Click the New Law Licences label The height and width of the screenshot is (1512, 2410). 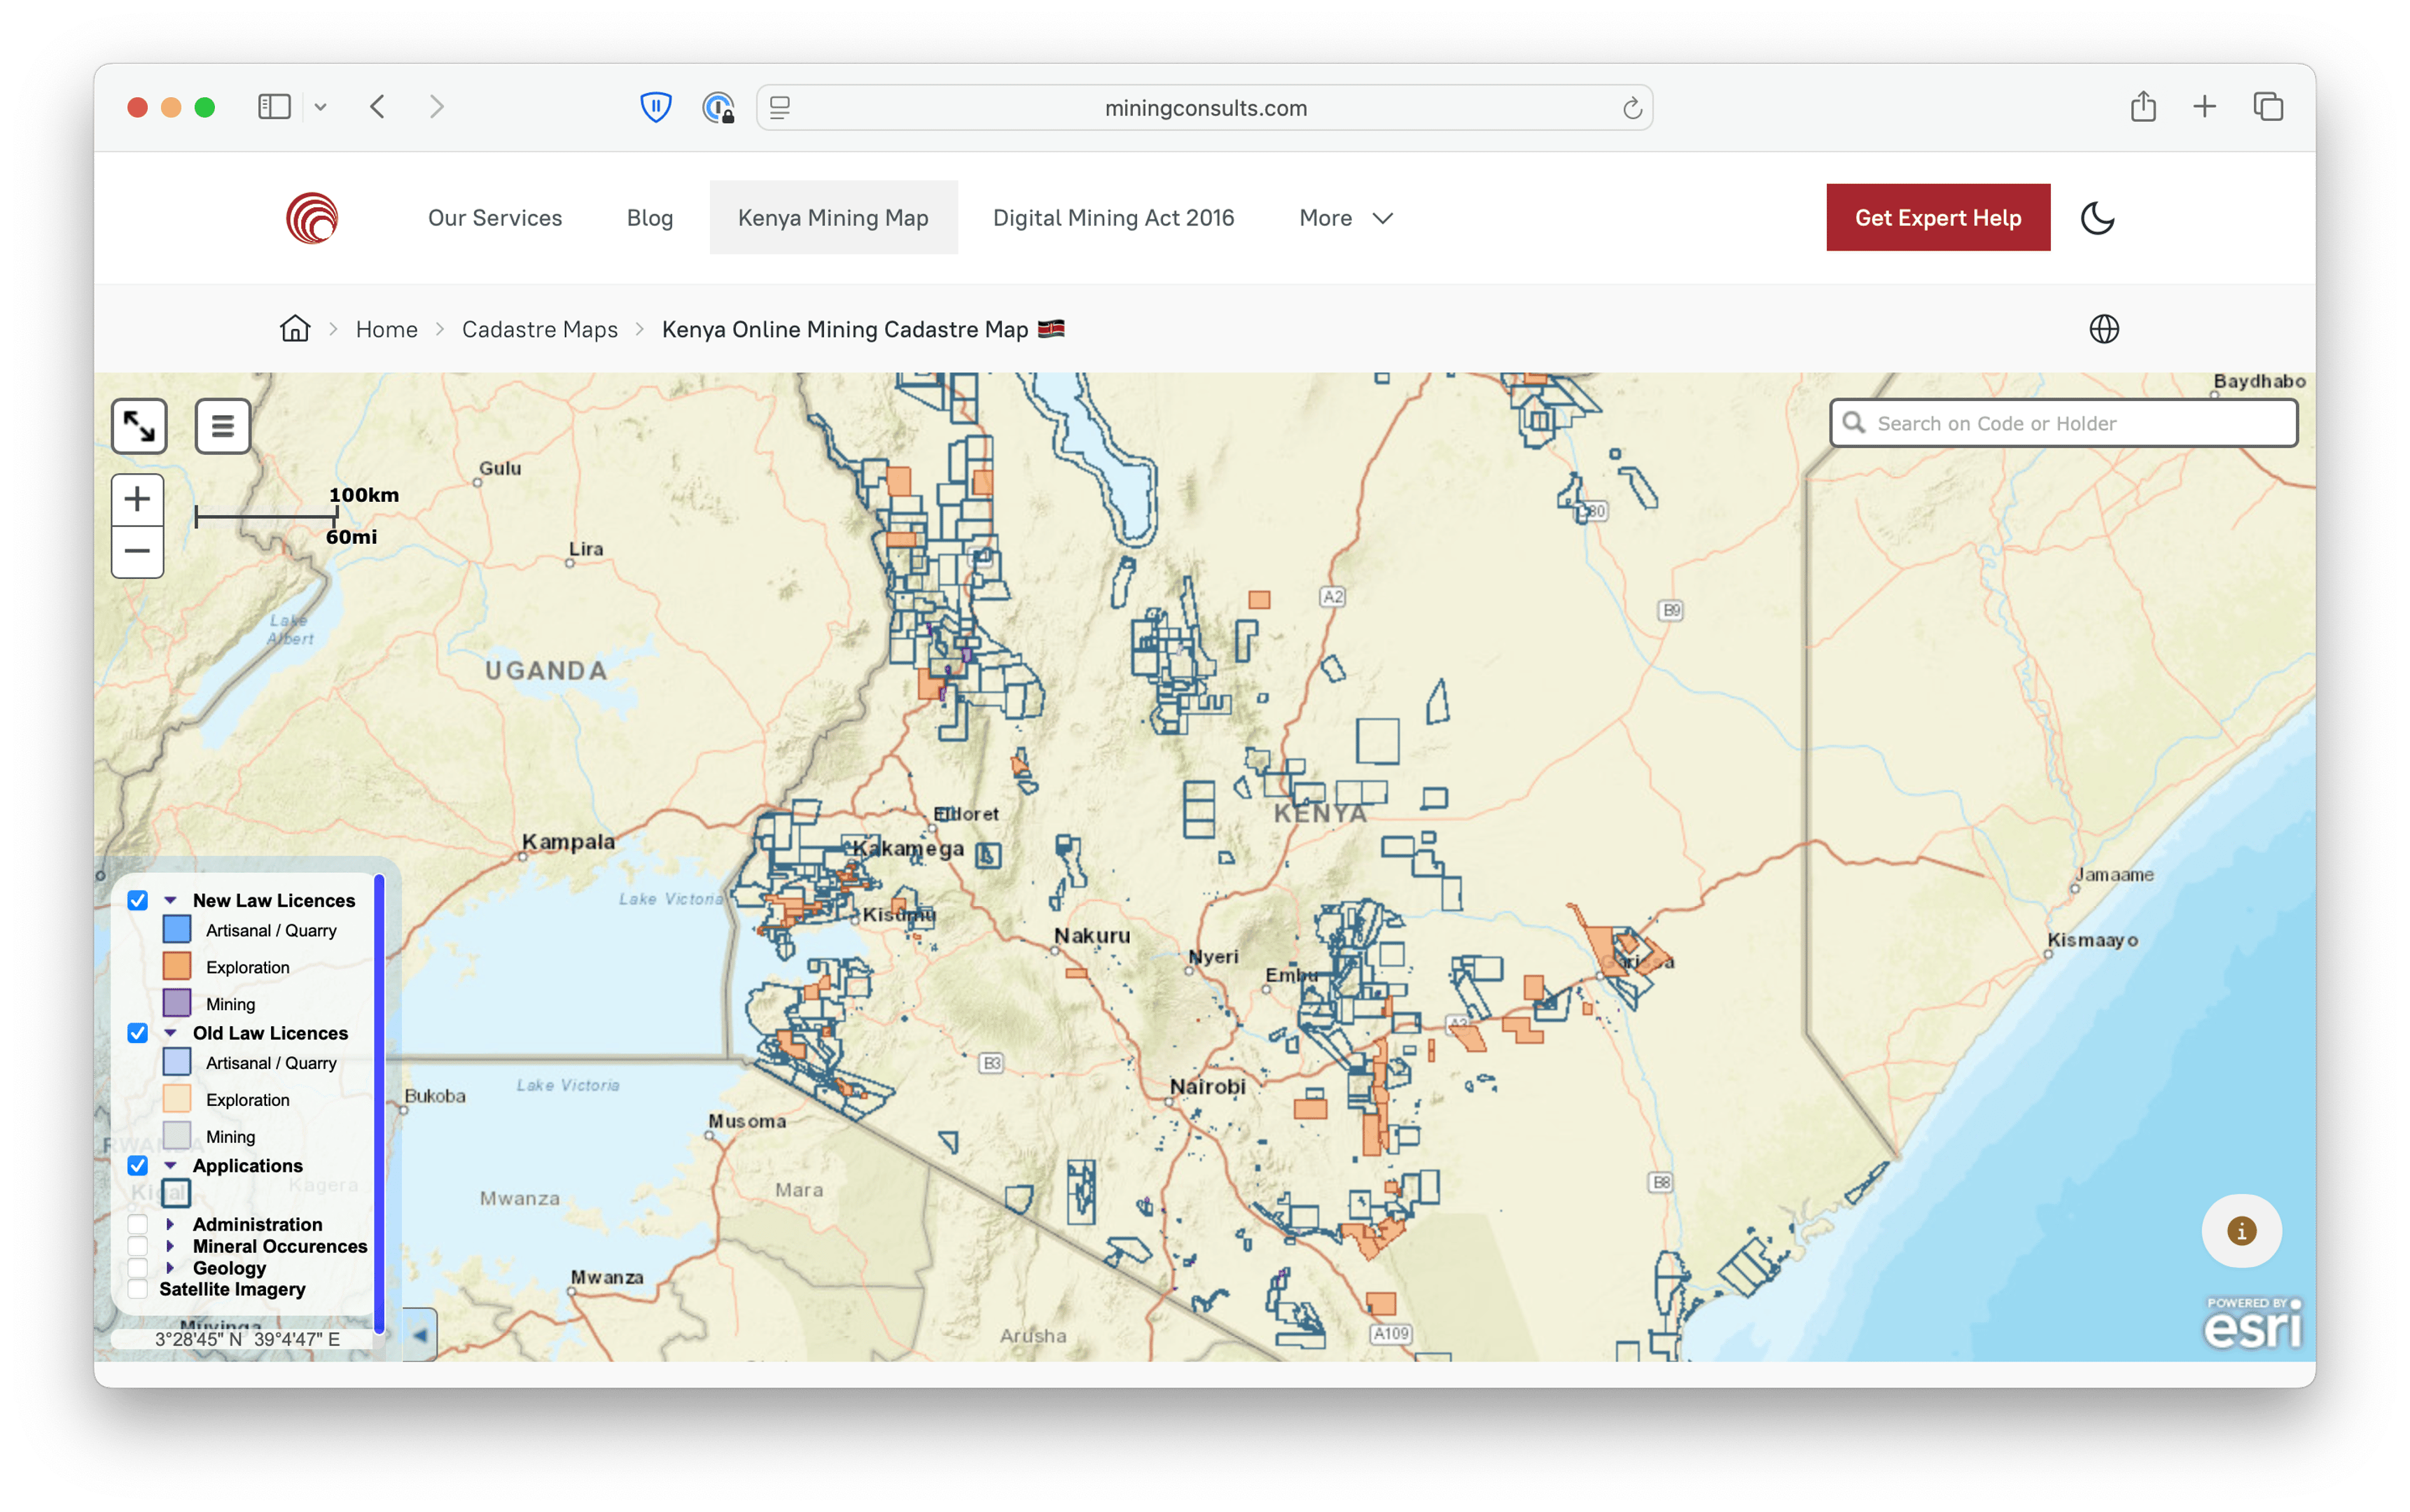click(274, 900)
